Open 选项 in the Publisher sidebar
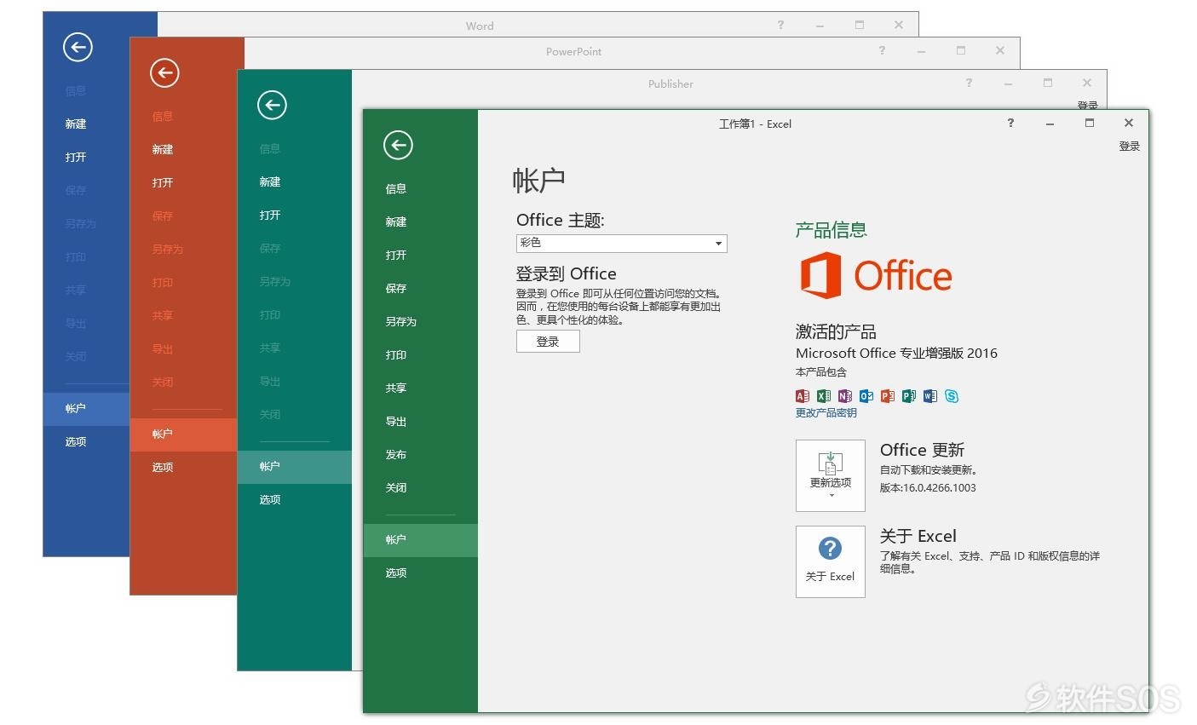The image size is (1197, 725). pos(270,500)
